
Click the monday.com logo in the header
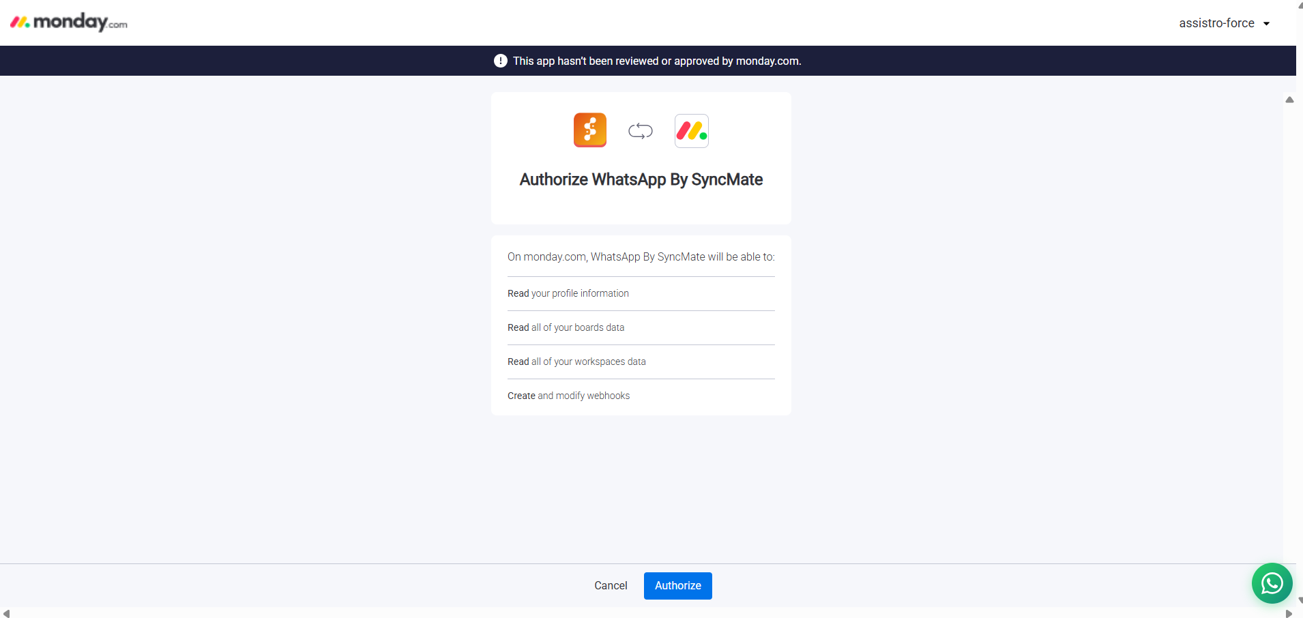point(69,23)
